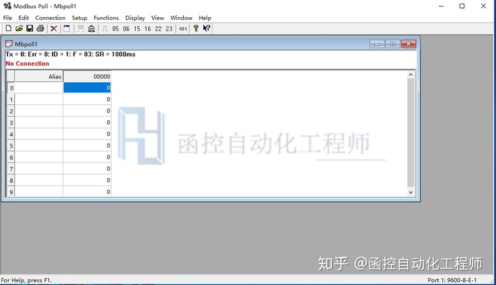Click the grid corner select-all cell
496x285 pixels.
(11, 76)
